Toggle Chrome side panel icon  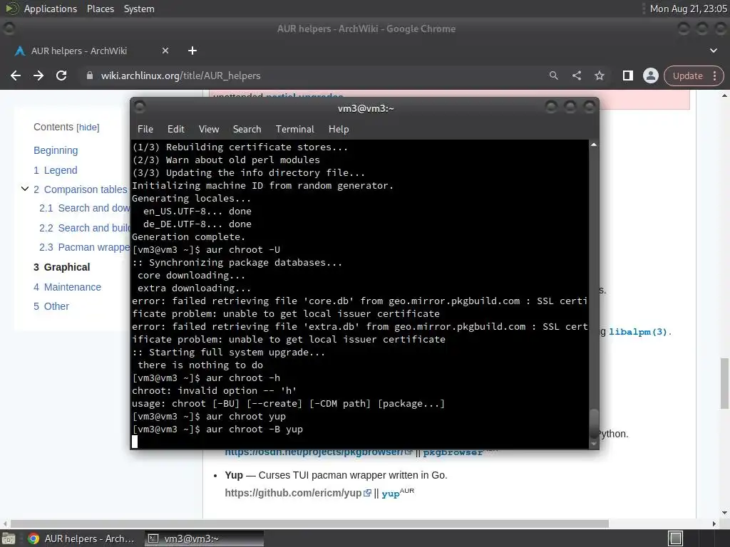pyautogui.click(x=628, y=75)
